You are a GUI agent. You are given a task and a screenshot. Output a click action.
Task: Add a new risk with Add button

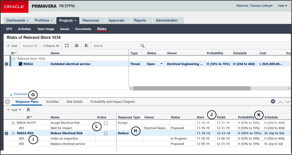click(x=12, y=46)
